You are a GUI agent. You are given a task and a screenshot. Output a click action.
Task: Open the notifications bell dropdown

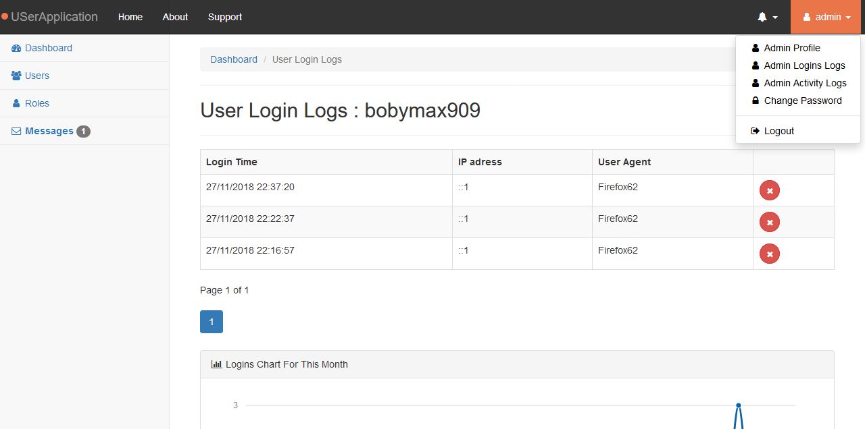pyautogui.click(x=767, y=17)
